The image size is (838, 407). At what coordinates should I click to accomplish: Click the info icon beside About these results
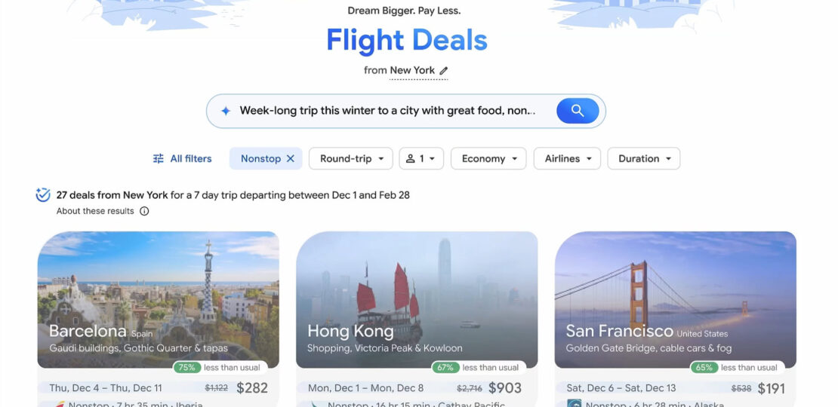pos(144,211)
